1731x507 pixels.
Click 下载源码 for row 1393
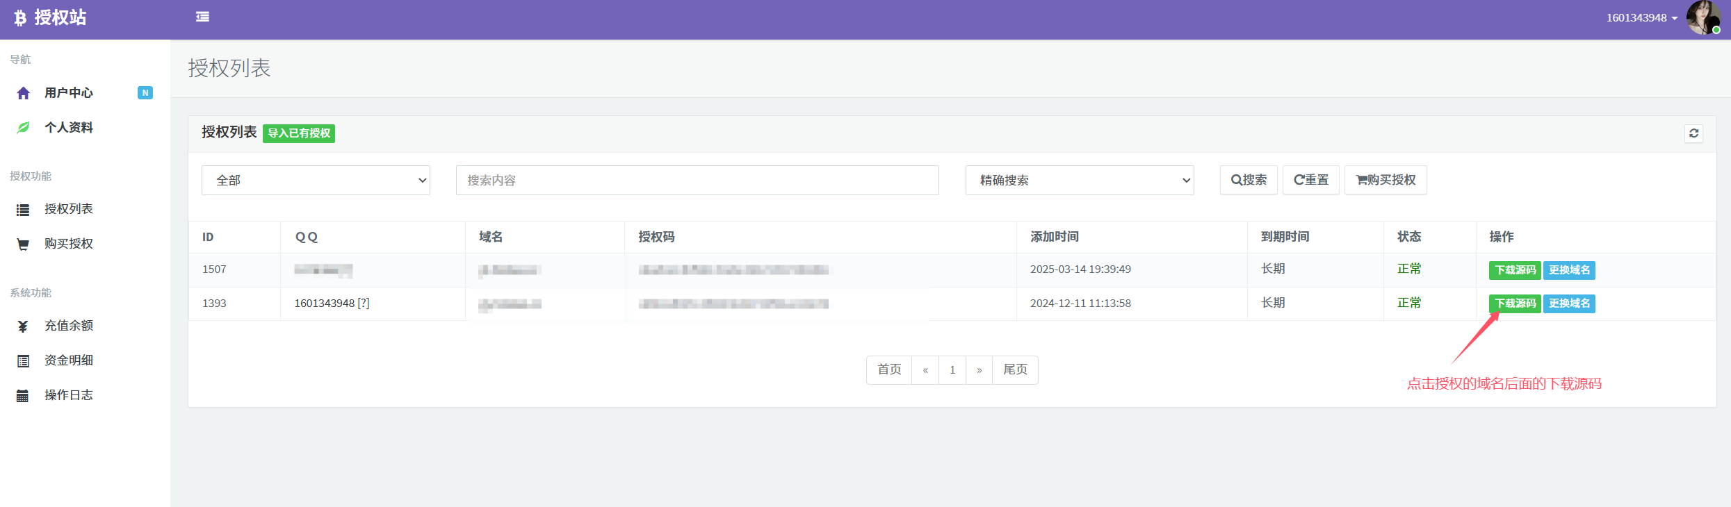coord(1515,304)
